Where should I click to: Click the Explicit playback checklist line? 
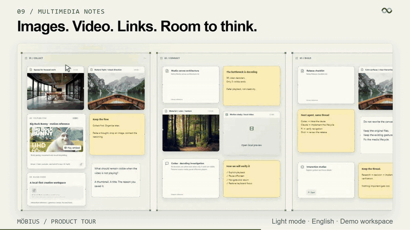pyautogui.click(x=236, y=172)
